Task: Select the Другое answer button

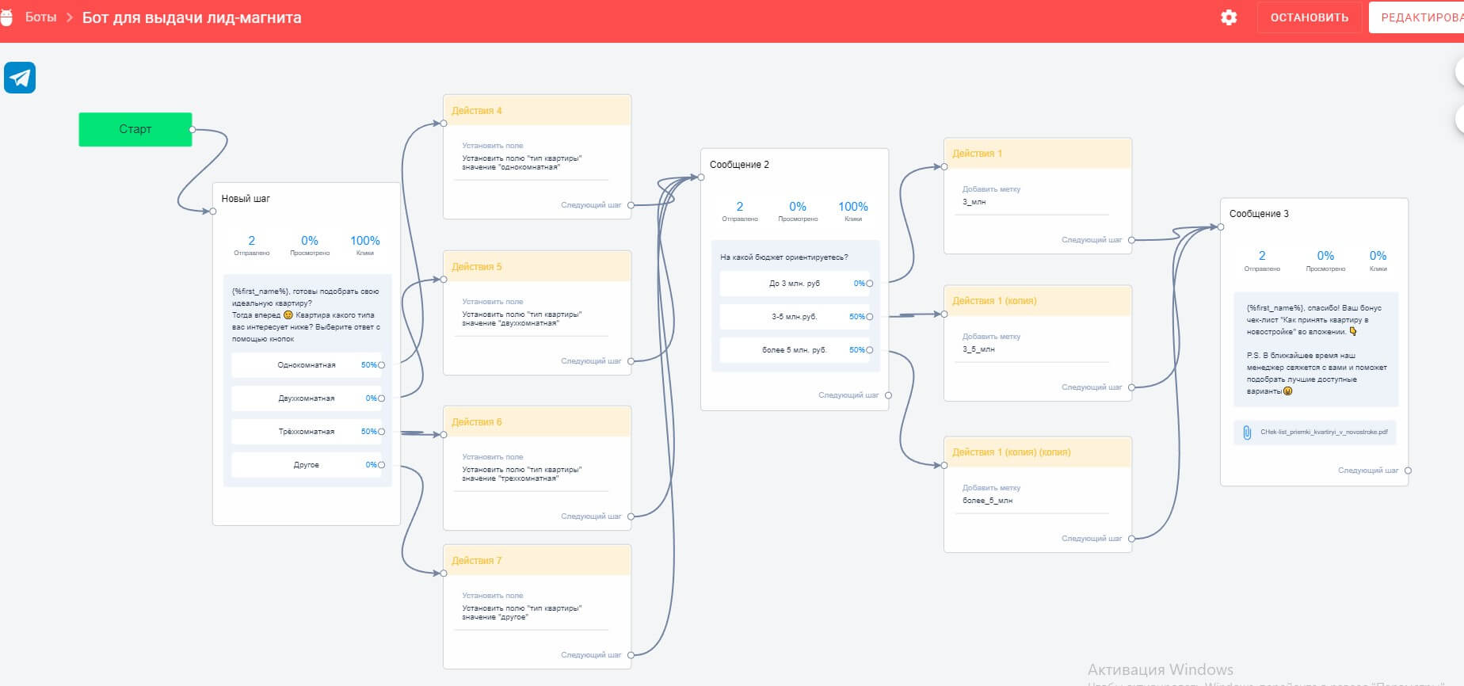Action: tap(307, 465)
